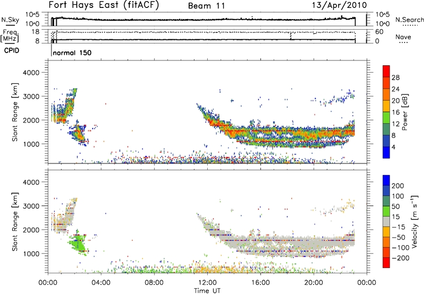Viewport: 424px width, 294px height.
Task: Click the '12:00' time axis tick label
Action: coord(207,283)
